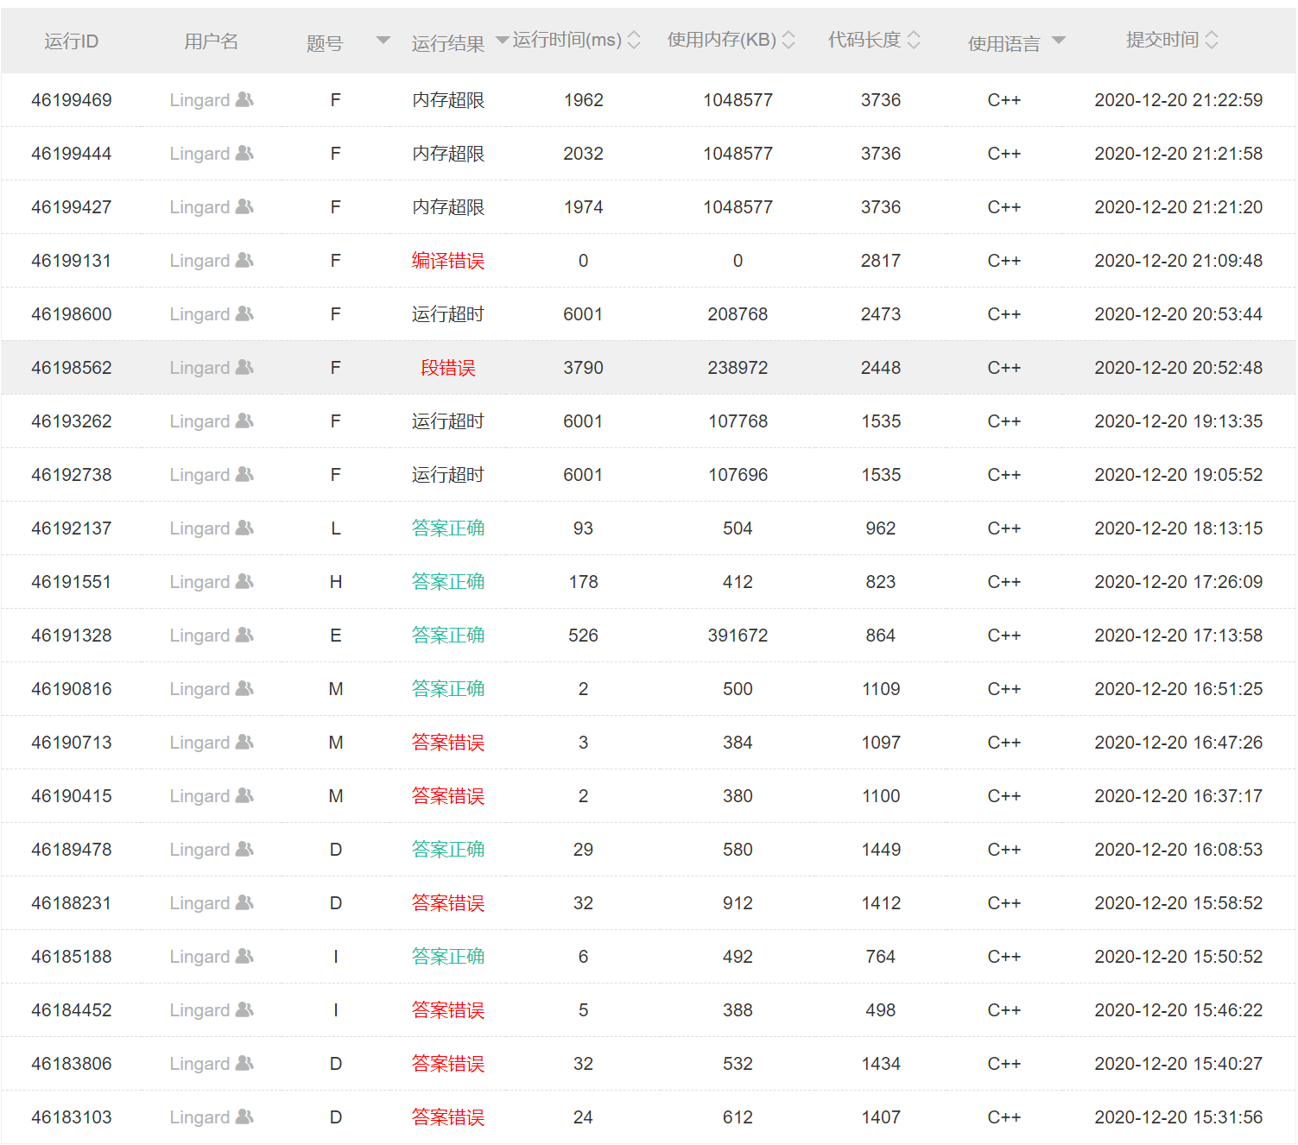Click team icon in run 46191328 row
Image resolution: width=1298 pixels, height=1145 pixels.
(244, 635)
